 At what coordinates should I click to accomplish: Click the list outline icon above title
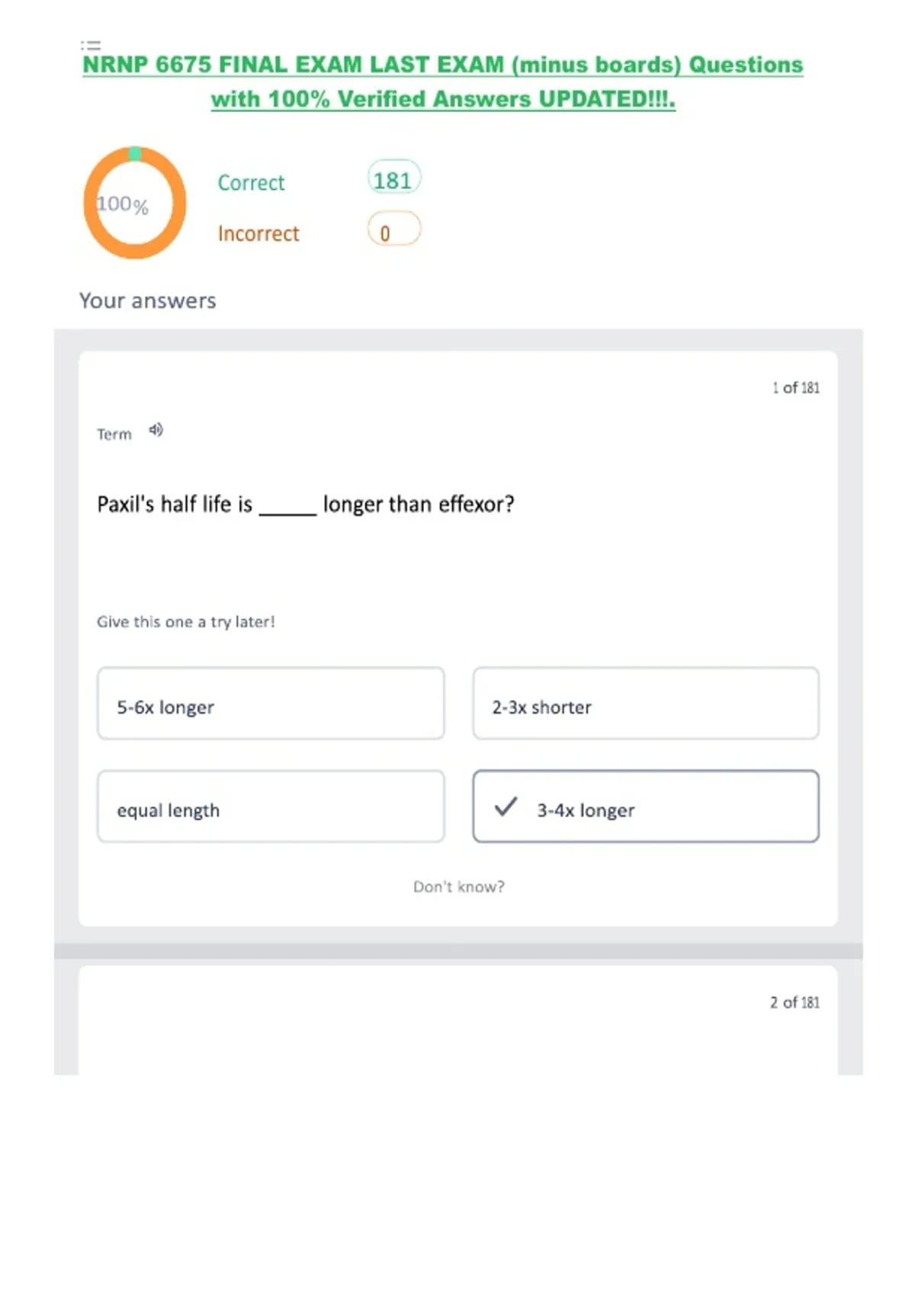tap(91, 45)
